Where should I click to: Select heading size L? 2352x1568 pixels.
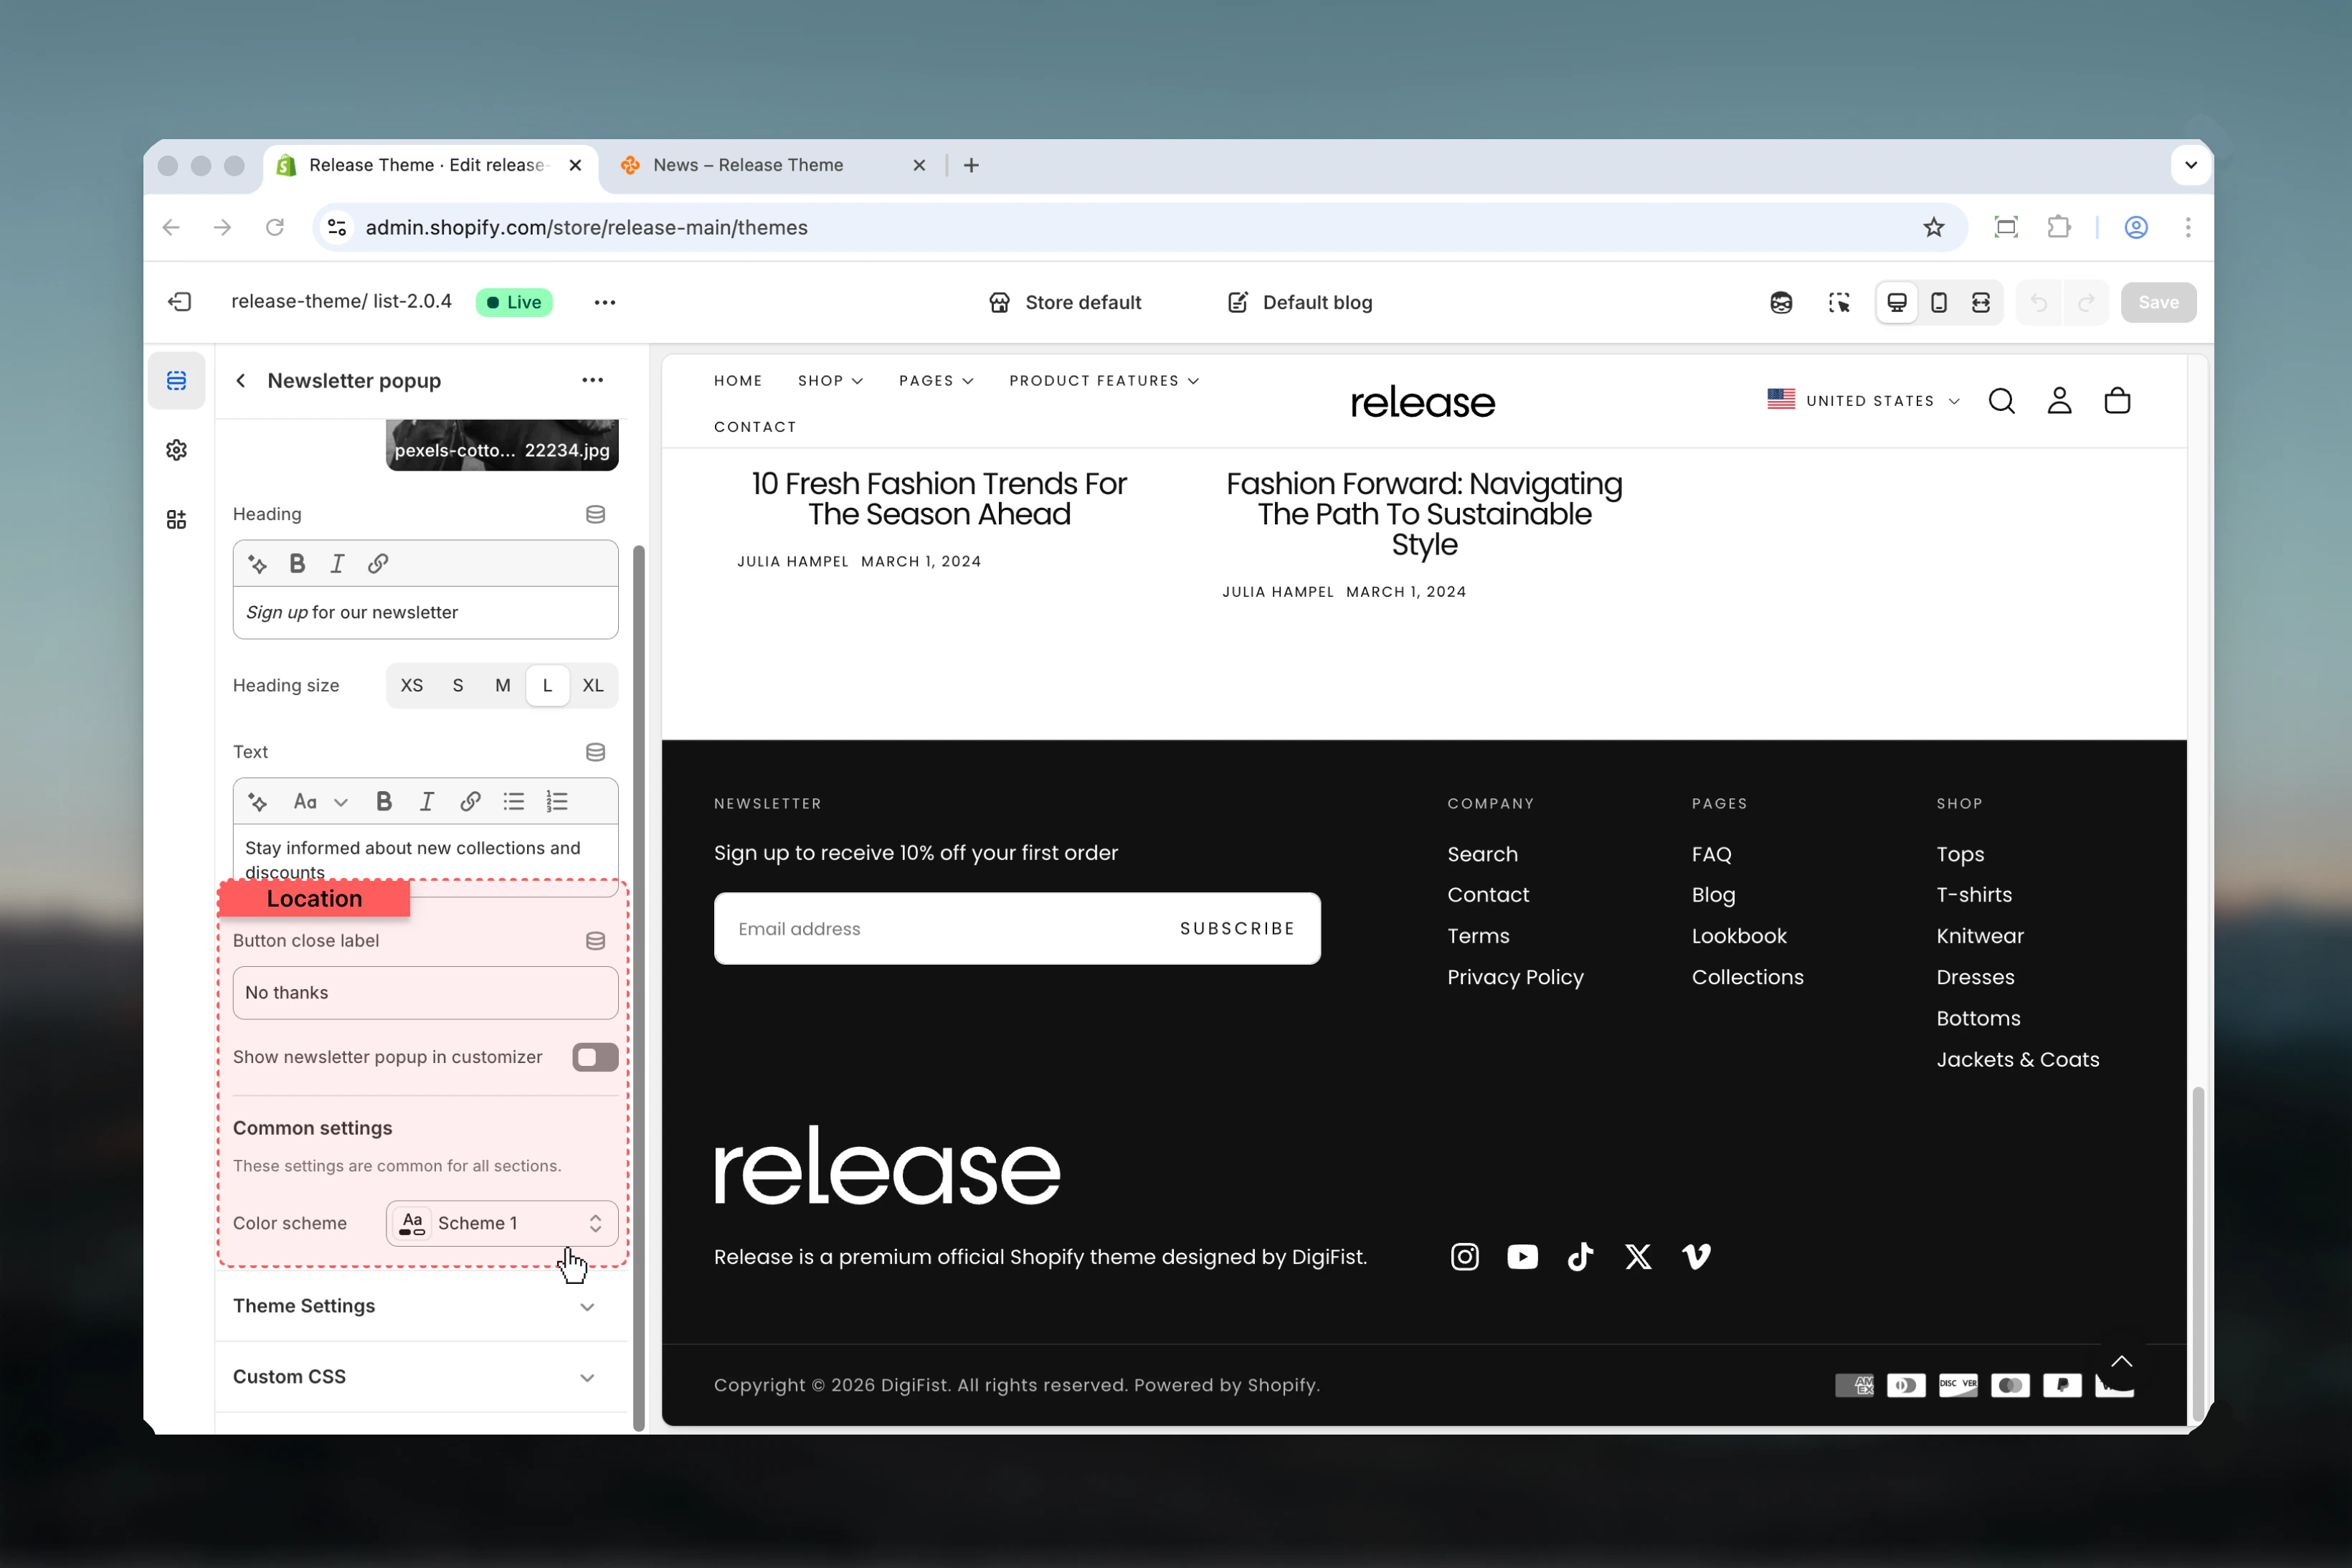tap(548, 686)
